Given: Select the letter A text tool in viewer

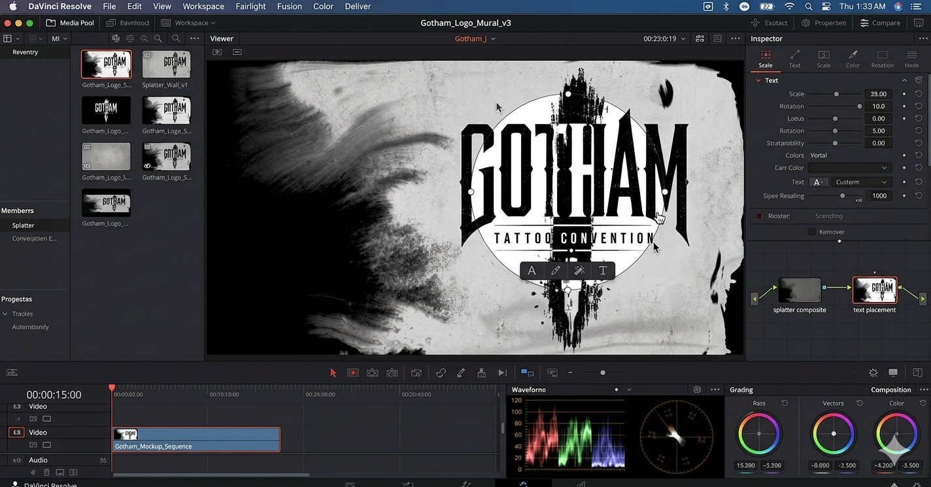Looking at the screenshot, I should (x=532, y=271).
